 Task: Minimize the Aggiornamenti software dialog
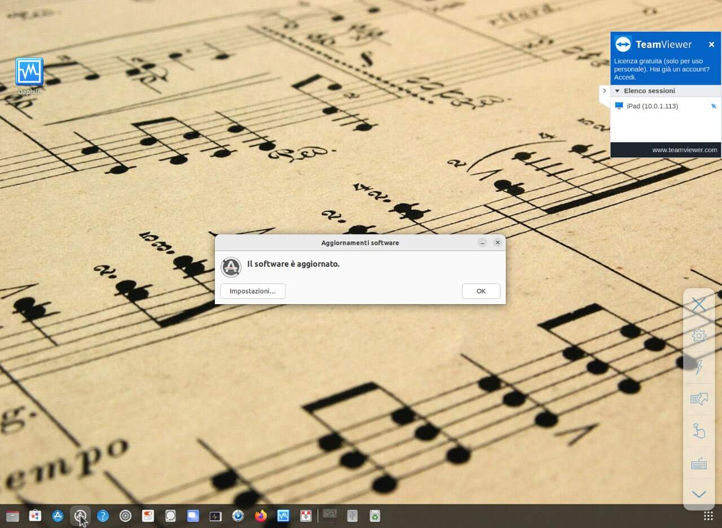pyautogui.click(x=482, y=243)
